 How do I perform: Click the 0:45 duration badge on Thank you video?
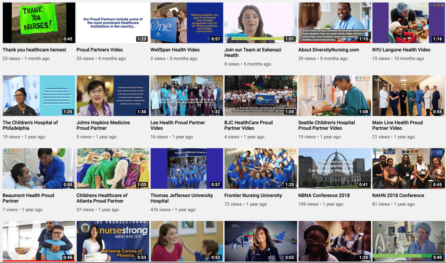click(68, 39)
